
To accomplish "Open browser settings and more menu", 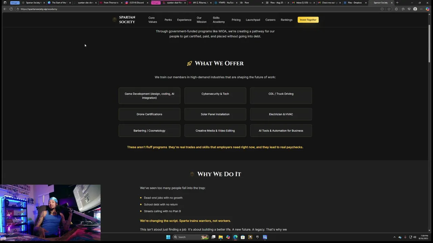I will pyautogui.click(x=421, y=9).
